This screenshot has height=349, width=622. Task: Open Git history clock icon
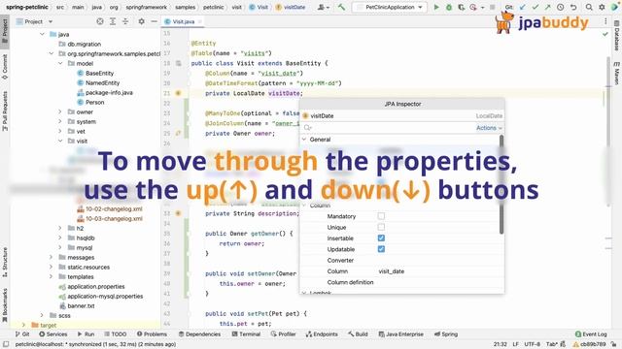pyautogui.click(x=560, y=7)
